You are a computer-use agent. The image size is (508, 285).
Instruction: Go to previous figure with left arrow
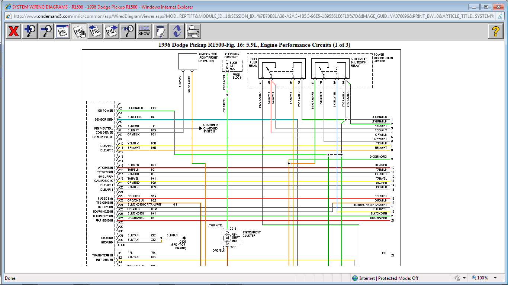click(95, 31)
